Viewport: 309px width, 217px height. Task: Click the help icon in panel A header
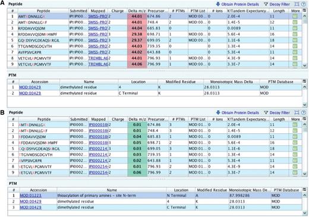(x=304, y=4)
